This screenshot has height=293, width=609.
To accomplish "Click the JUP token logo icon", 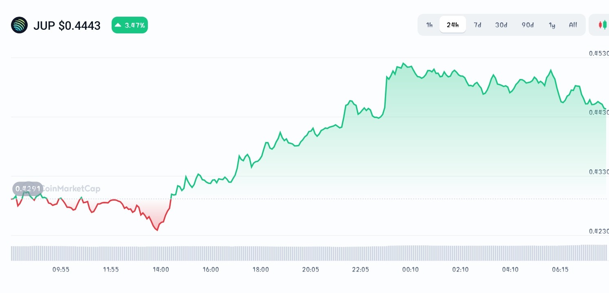I will pyautogui.click(x=19, y=25).
